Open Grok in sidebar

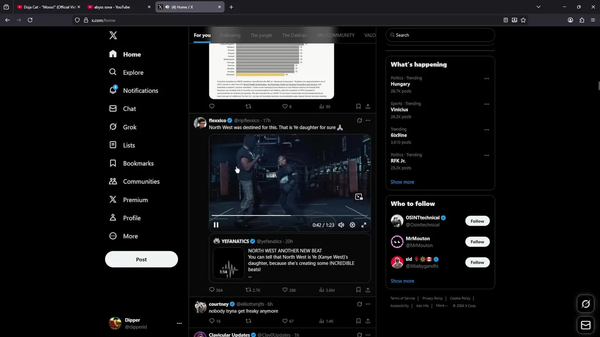123,127
